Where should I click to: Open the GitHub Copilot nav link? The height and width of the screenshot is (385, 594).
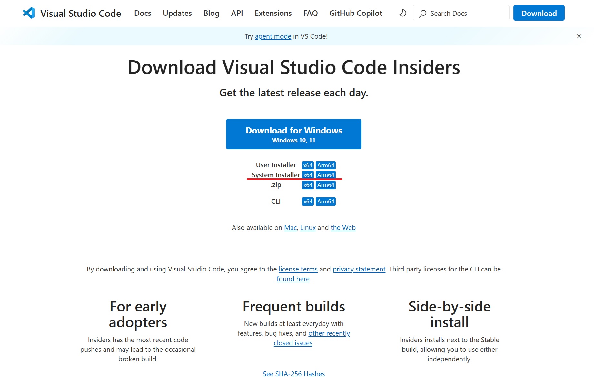point(355,13)
